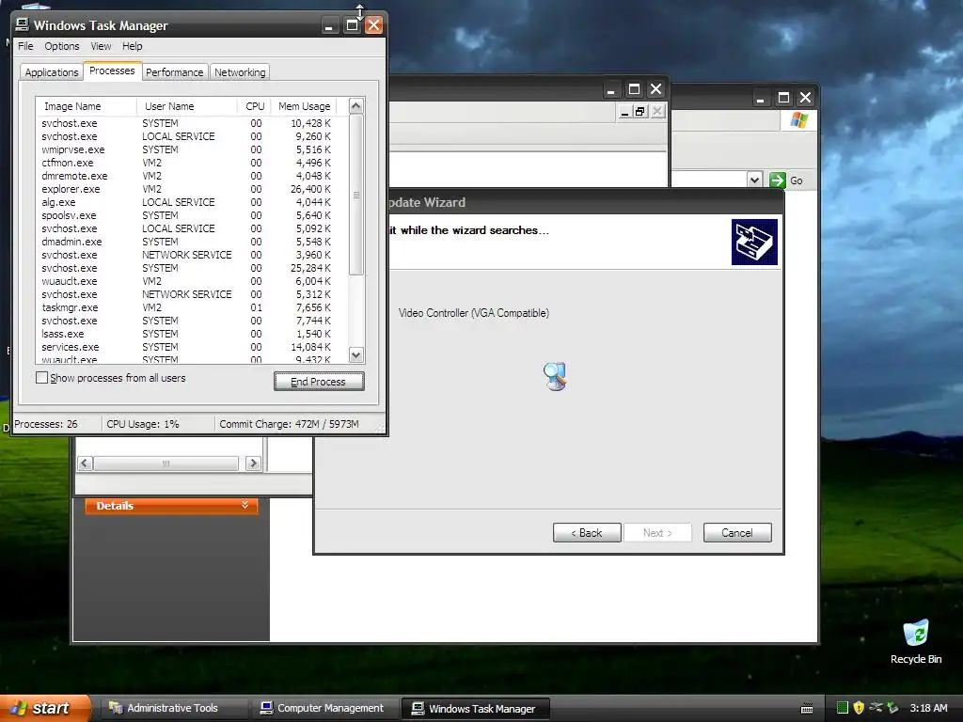Click the Commit Charge status bar entry
The height and width of the screenshot is (722, 963).
(x=290, y=424)
